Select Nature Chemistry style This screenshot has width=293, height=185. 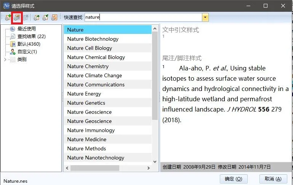tap(108, 66)
